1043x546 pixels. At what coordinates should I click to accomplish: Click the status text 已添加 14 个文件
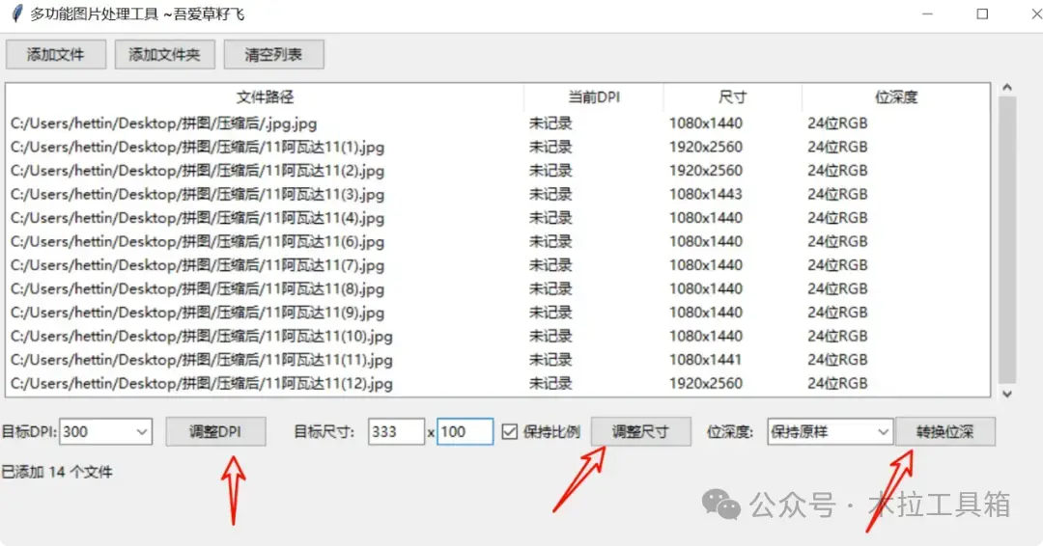pyautogui.click(x=57, y=473)
